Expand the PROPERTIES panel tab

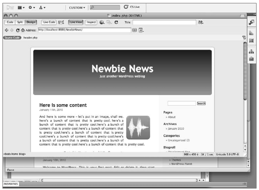(x=11, y=184)
